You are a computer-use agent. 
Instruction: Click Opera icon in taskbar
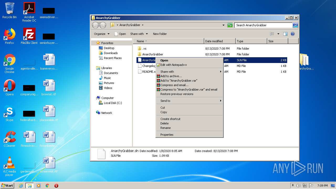(56, 186)
